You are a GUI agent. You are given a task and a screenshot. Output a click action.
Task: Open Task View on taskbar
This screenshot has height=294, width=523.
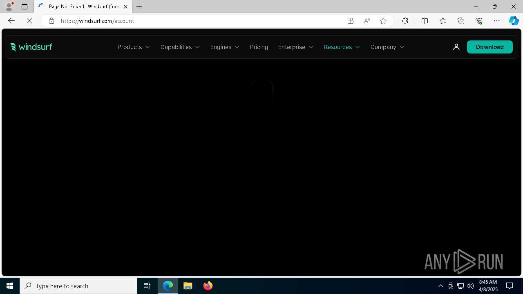[x=147, y=286]
